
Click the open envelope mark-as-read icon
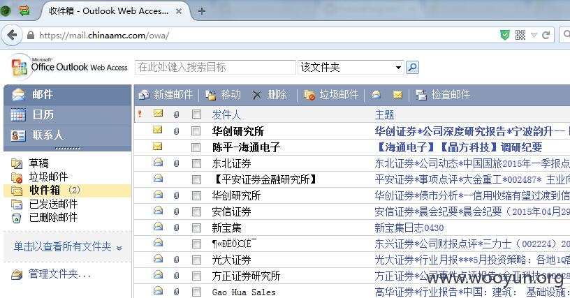point(377,95)
